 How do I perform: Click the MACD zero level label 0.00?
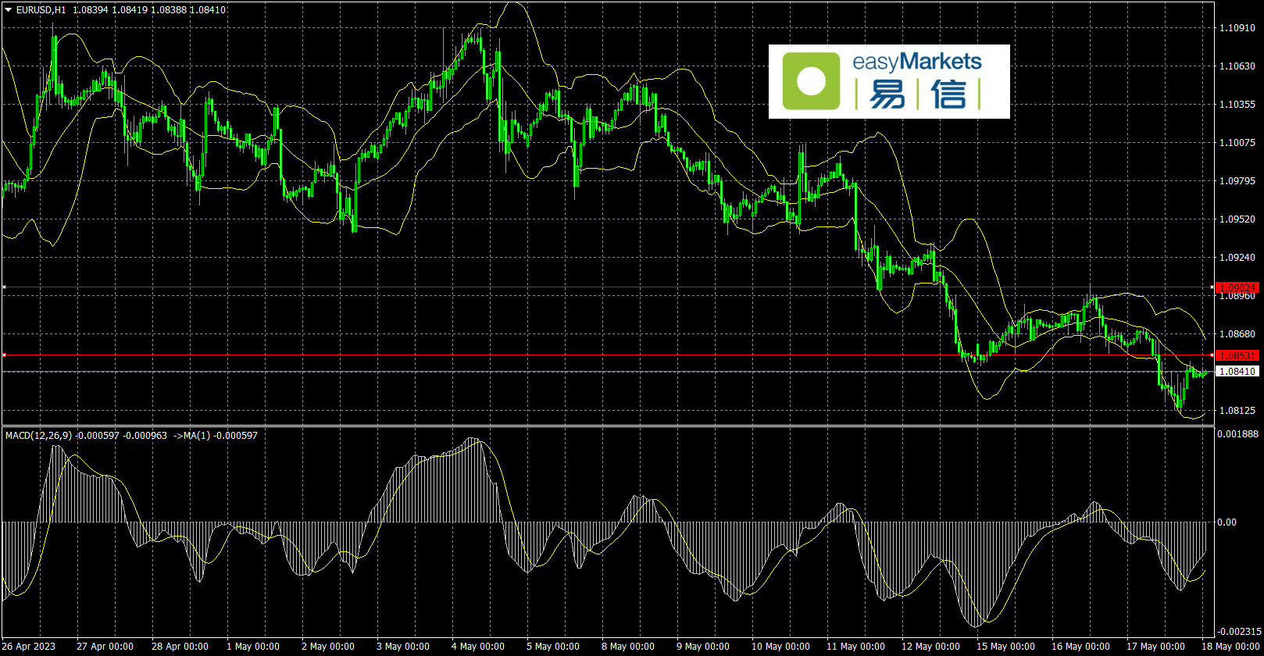pyautogui.click(x=1227, y=522)
